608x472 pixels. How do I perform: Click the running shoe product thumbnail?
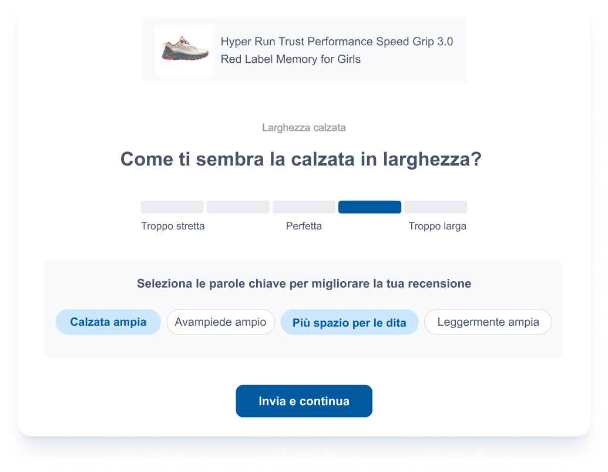(184, 50)
